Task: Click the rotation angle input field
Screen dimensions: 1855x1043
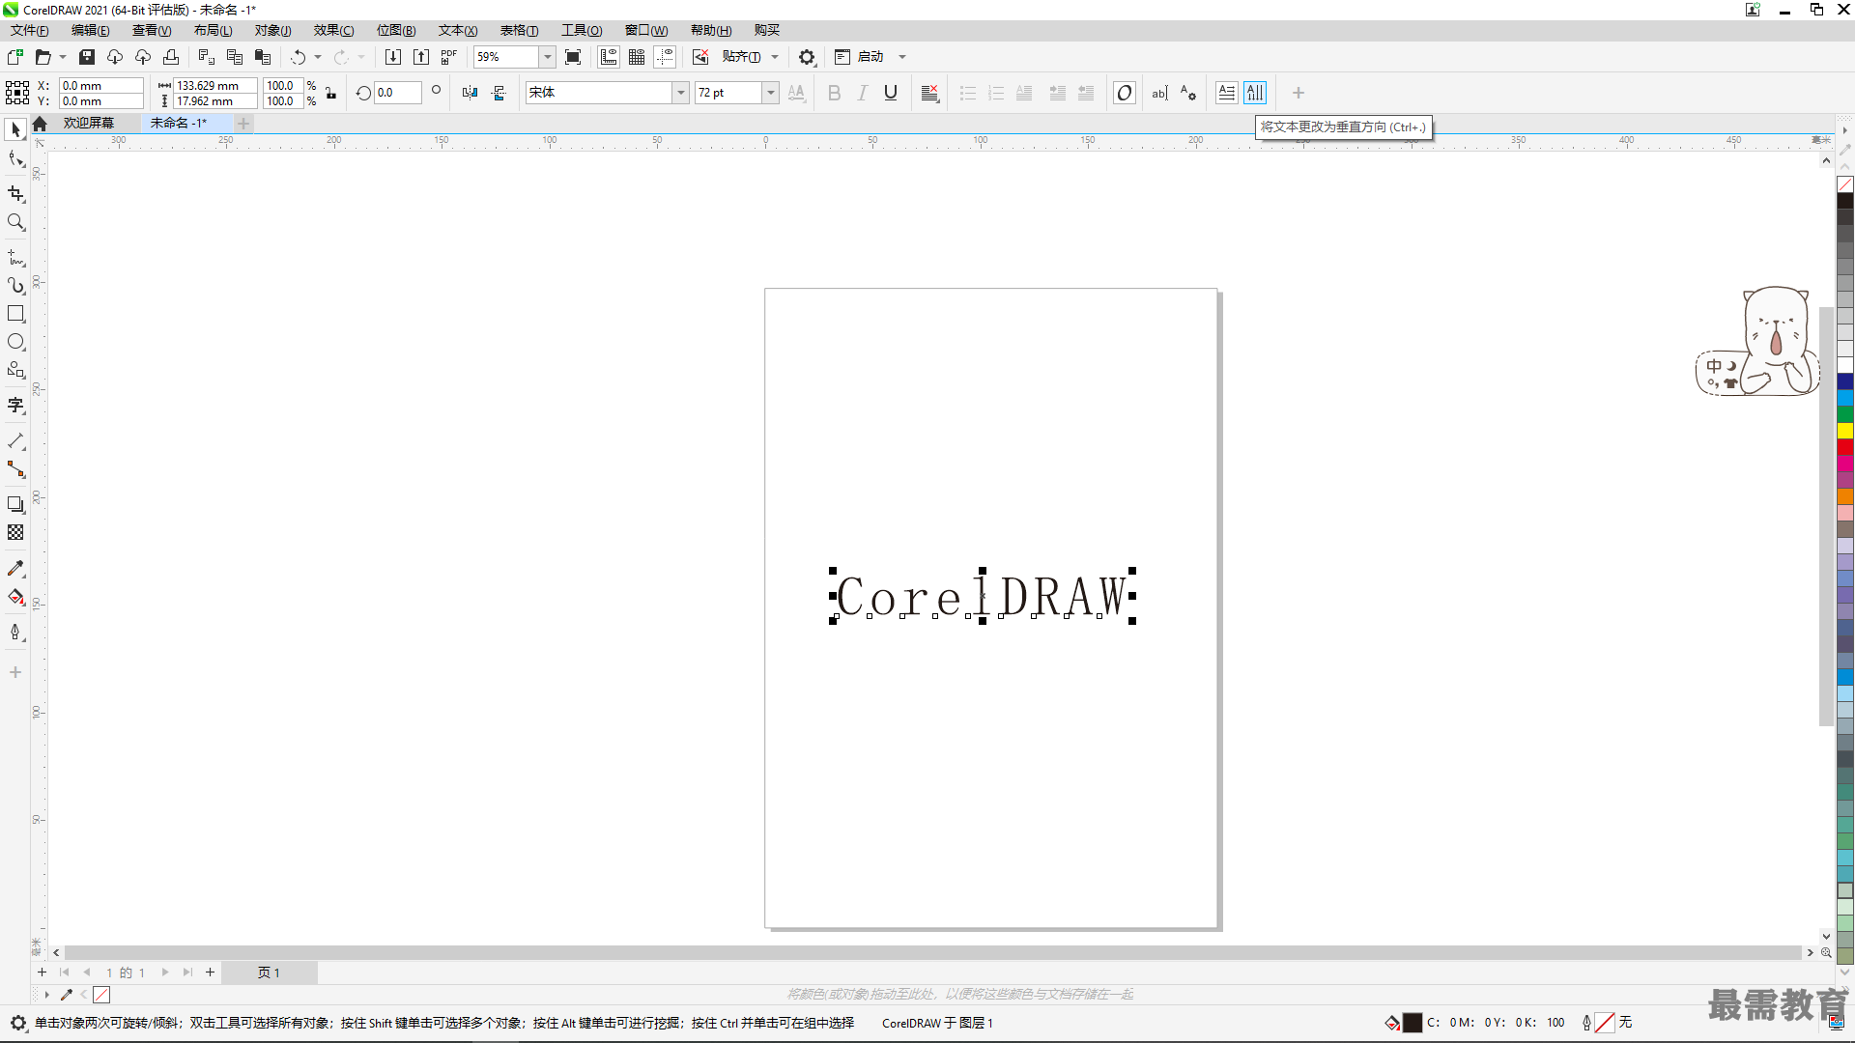Action: (x=398, y=93)
